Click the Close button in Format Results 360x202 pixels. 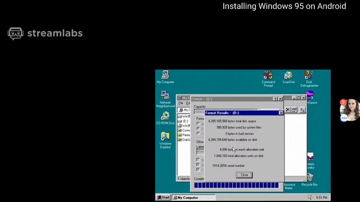pyautogui.click(x=244, y=175)
